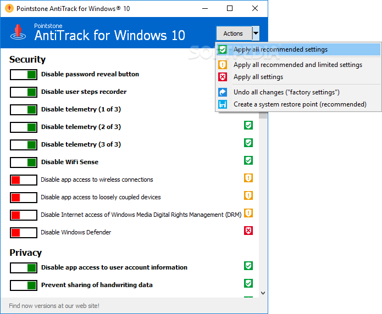Toggle Disable app access to user account information
The width and height of the screenshot is (382, 314).
(x=24, y=268)
